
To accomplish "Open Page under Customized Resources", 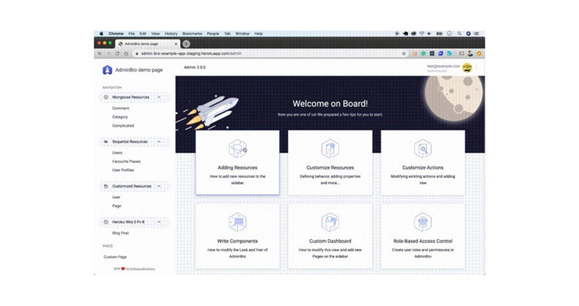I will coord(117,206).
